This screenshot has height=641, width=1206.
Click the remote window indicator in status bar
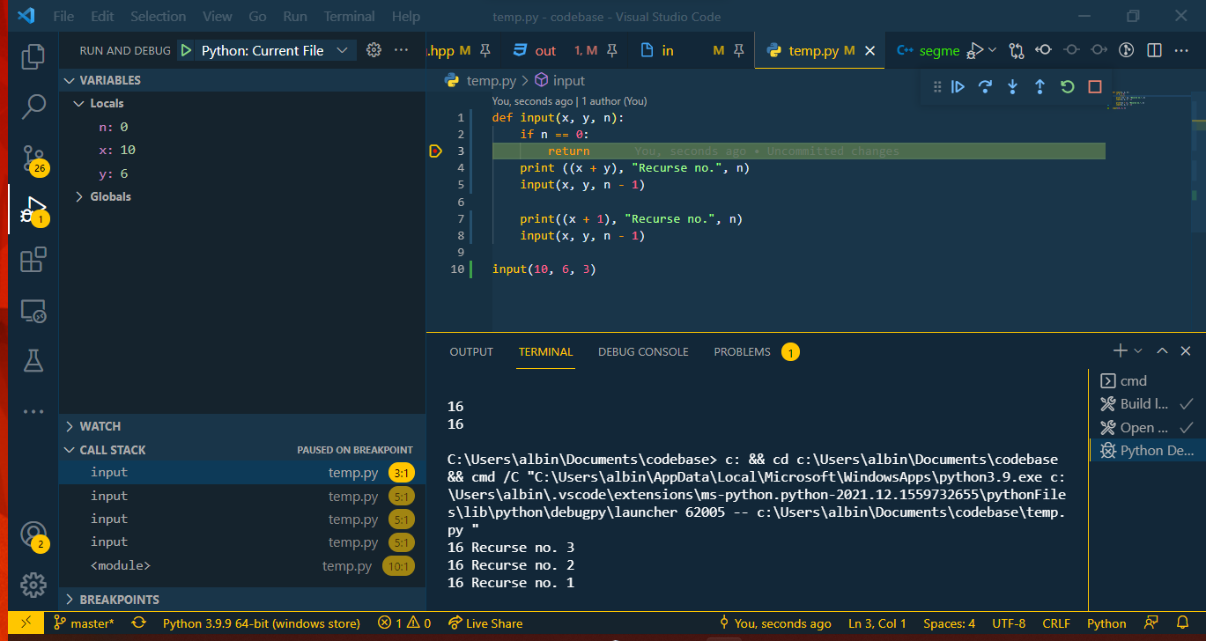tap(26, 623)
